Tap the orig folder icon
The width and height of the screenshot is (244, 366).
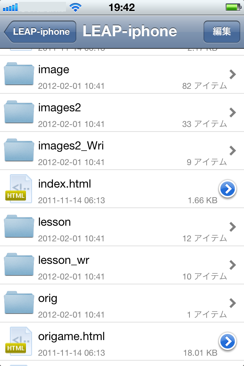pyautogui.click(x=19, y=302)
